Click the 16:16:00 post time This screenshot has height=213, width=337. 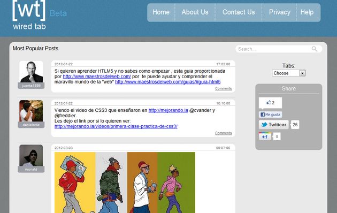[x=223, y=103]
